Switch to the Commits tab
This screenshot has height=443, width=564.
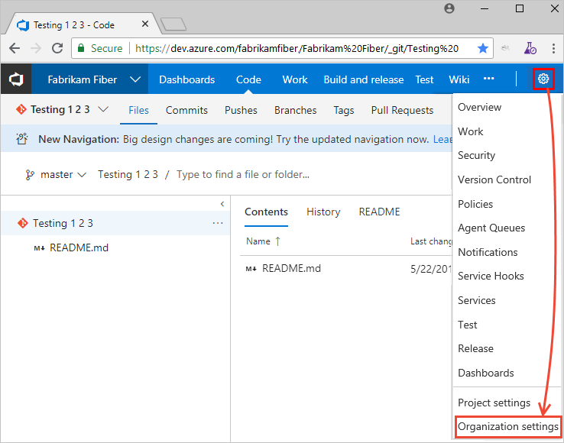click(186, 110)
